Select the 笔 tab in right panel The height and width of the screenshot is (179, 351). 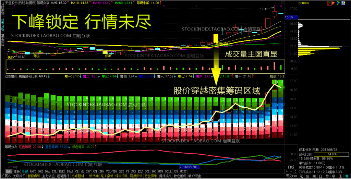301,176
